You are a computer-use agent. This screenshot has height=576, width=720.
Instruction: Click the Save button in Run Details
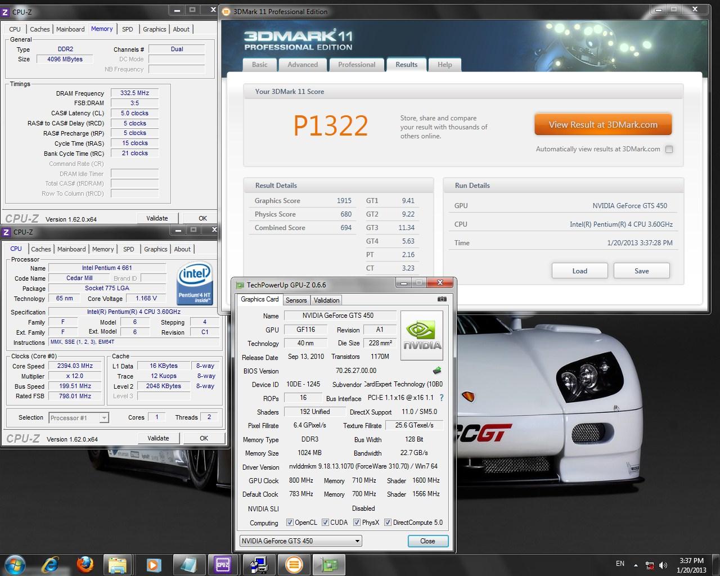point(642,271)
